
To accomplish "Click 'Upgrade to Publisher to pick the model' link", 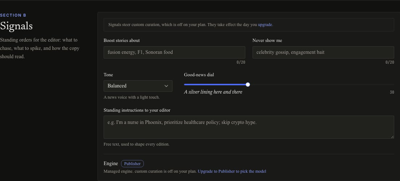I will 232,171.
